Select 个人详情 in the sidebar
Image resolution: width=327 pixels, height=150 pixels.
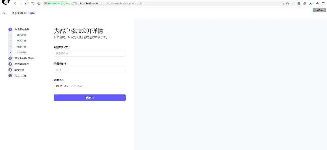pyautogui.click(x=22, y=41)
